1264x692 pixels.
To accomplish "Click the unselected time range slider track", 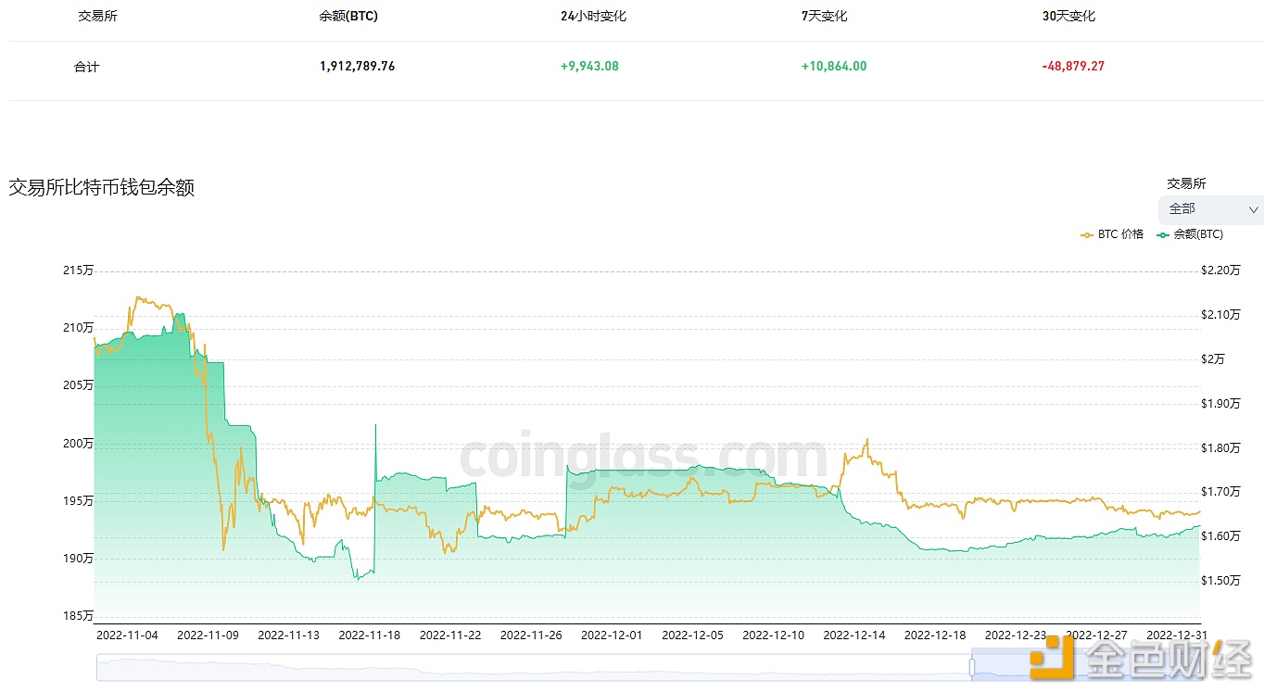I will (x=528, y=667).
